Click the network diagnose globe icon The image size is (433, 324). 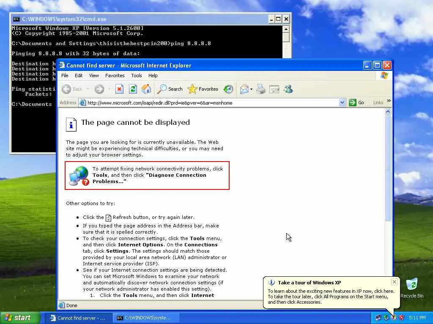click(x=79, y=176)
